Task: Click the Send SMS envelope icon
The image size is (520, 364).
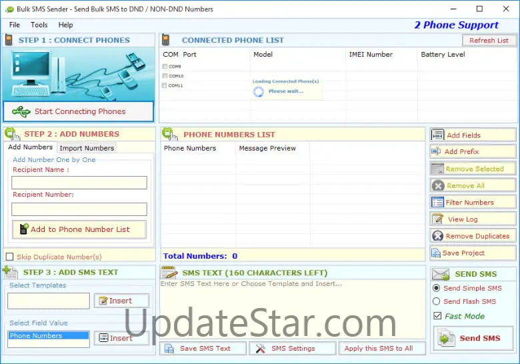Action: click(441, 275)
